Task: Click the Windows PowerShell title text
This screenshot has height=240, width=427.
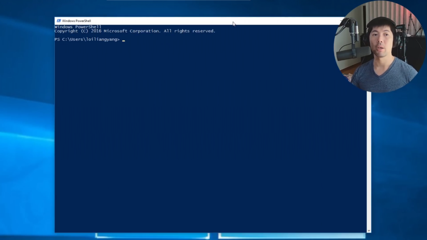Action: [x=76, y=21]
